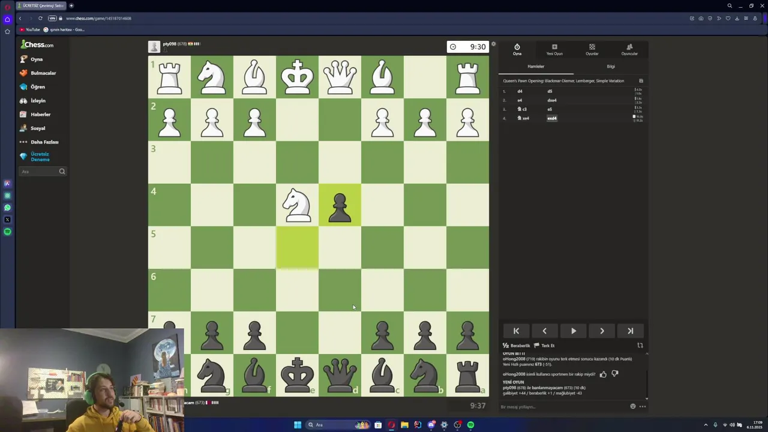Select the Yeni Oyun tab
Viewport: 768px width, 432px height.
554,50
